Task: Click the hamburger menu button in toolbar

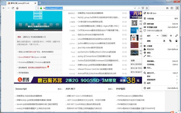Action: (177, 8)
